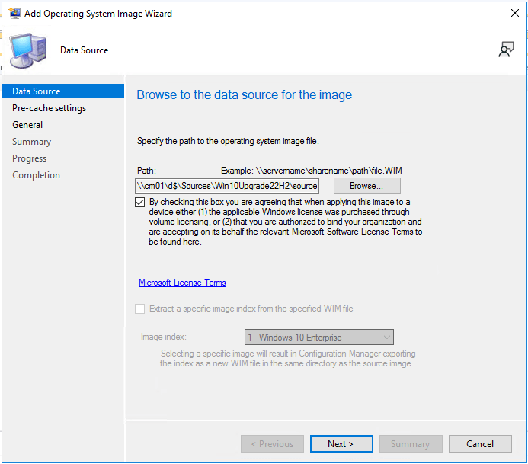Select Progress step in sidebar
528x464 pixels.
pyautogui.click(x=29, y=158)
